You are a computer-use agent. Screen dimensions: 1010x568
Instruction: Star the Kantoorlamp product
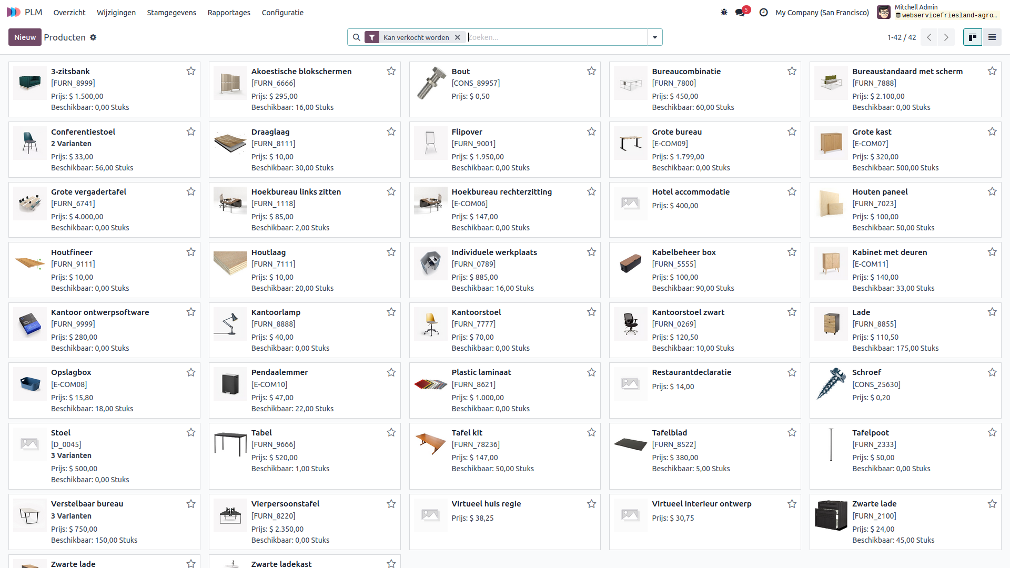[391, 312]
